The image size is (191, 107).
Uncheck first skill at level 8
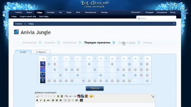pos(89,64)
